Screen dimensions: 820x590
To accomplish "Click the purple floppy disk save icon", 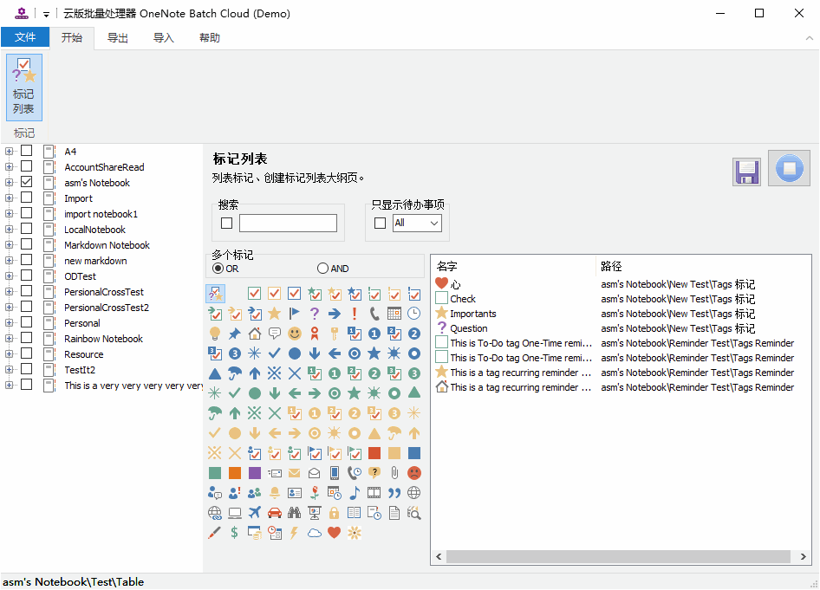I will (747, 172).
